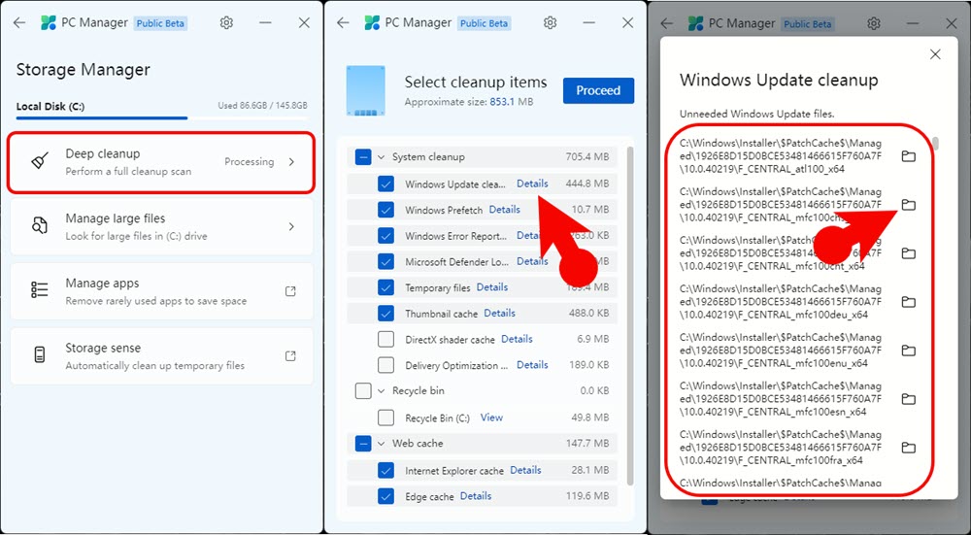This screenshot has width=971, height=535.
Task: View details for Thumbnail cache
Action: point(500,313)
